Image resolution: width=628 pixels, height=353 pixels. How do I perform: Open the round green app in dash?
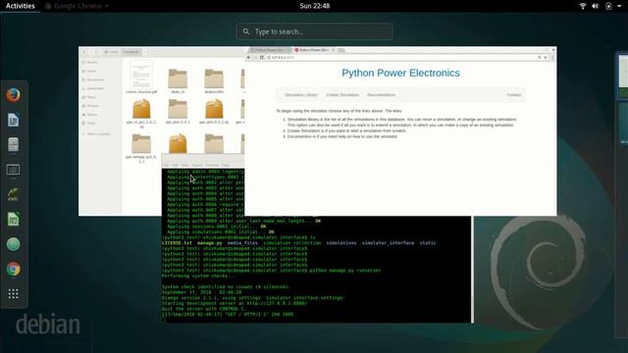pos(13,244)
